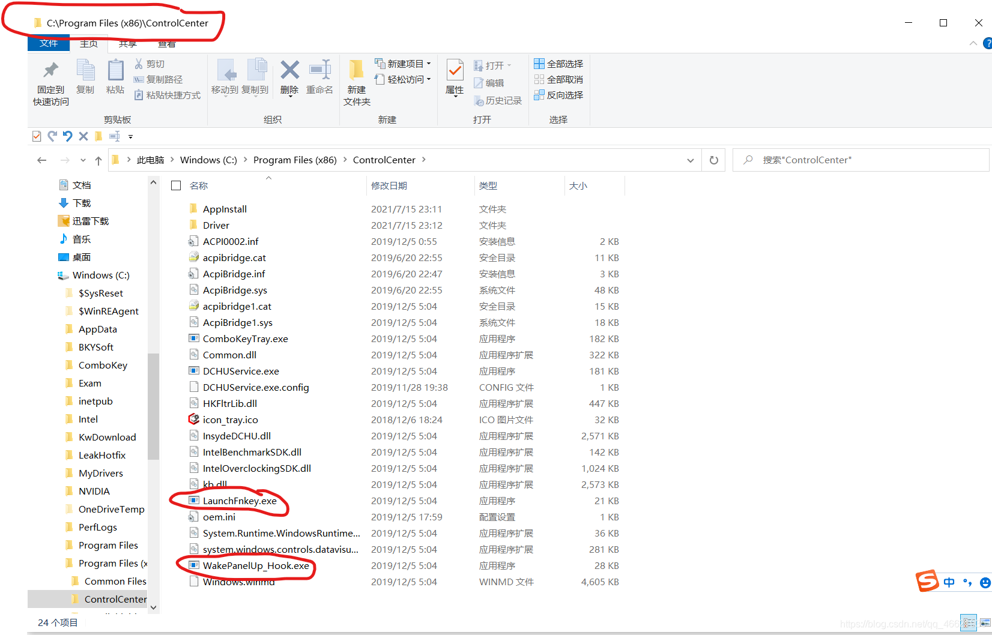Viewport: 992px width, 635px height.
Task: Click Invert selection (反向选择)
Action: [558, 95]
